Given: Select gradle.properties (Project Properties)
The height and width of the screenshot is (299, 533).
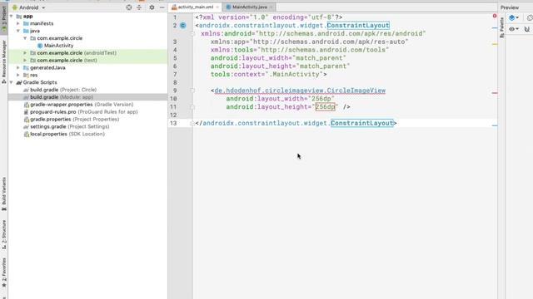Looking at the screenshot, I should pyautogui.click(x=74, y=120).
